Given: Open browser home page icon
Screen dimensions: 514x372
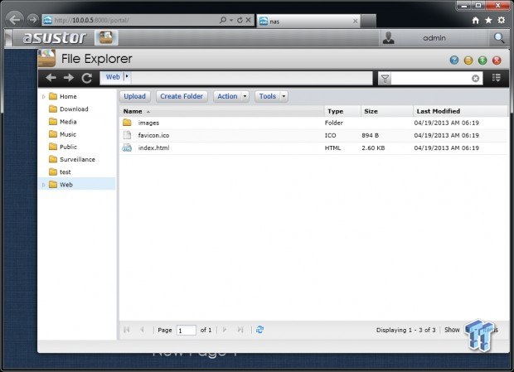Looking at the screenshot, I should [x=476, y=21].
